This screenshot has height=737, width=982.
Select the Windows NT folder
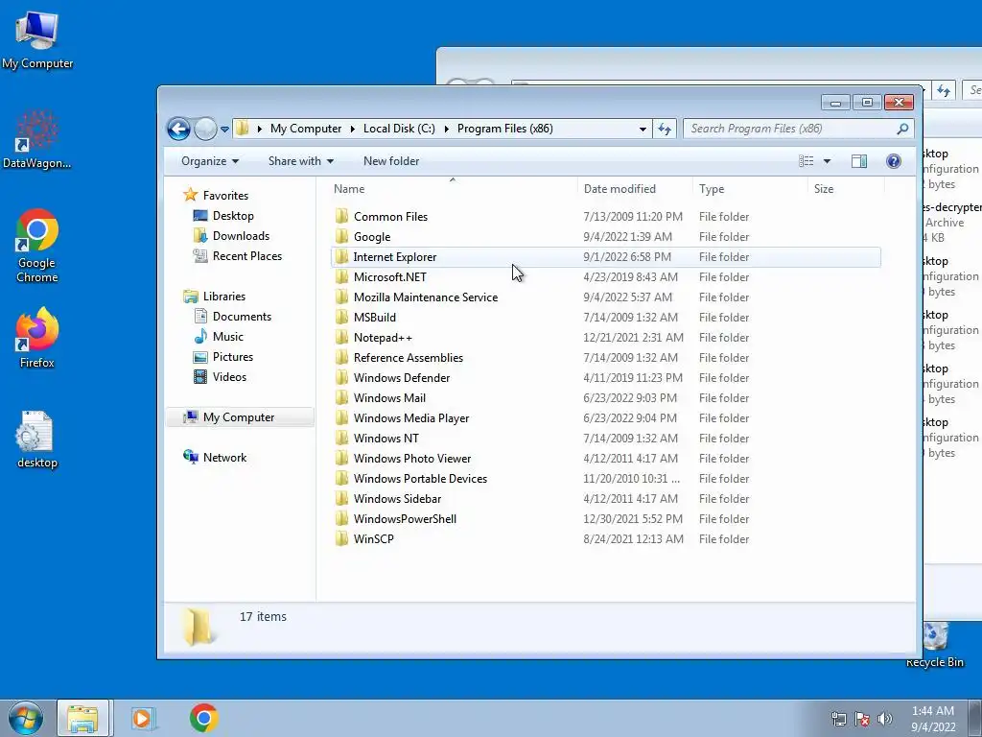point(386,438)
